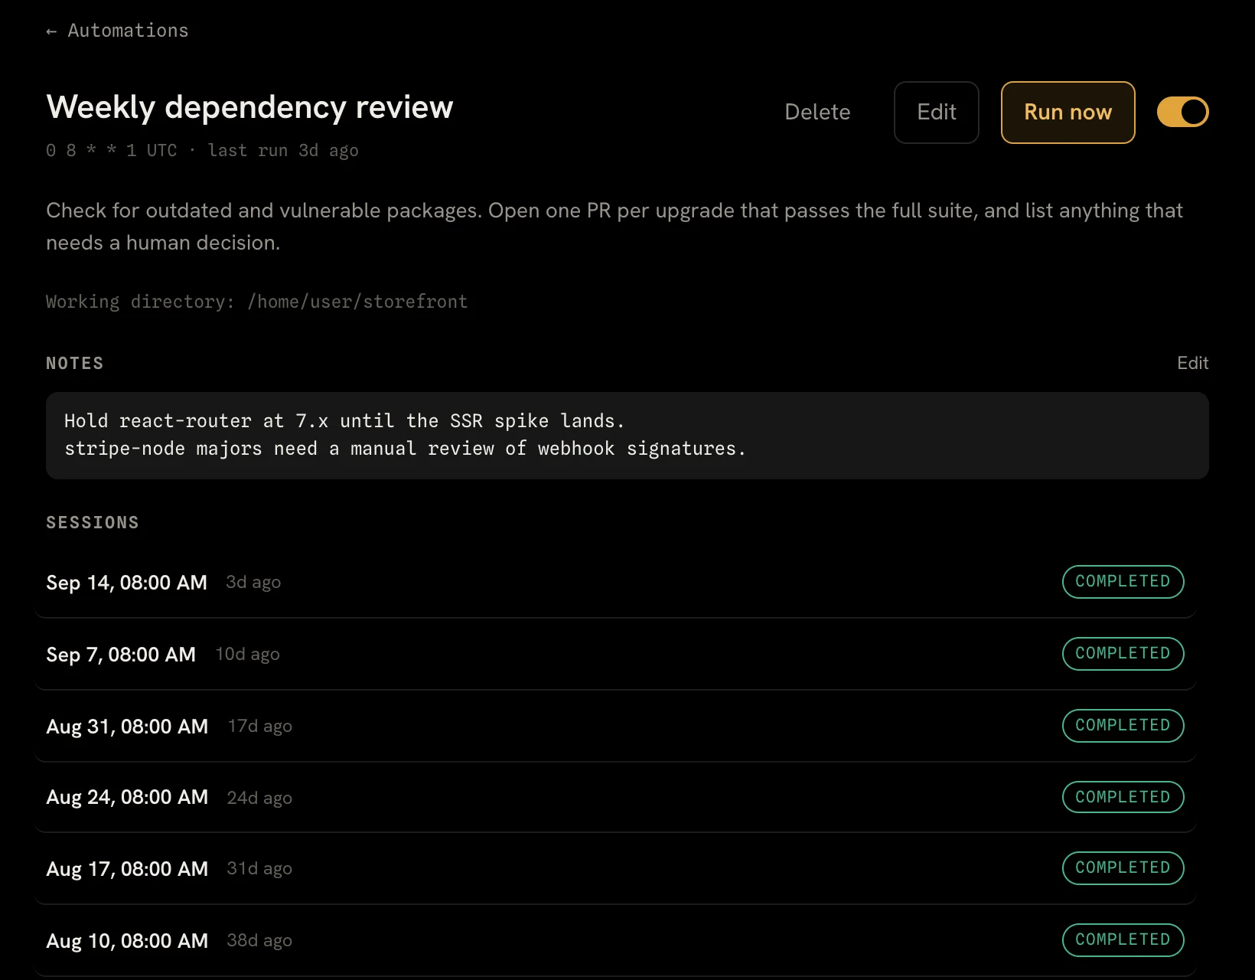Open the Aug 31, 08:00 AM session
1255x980 pixels.
[615, 726]
